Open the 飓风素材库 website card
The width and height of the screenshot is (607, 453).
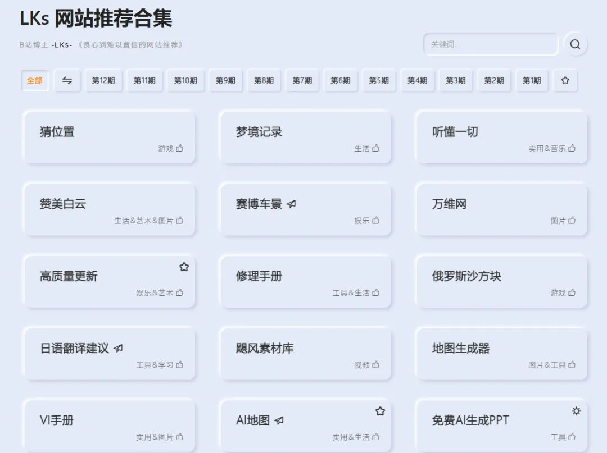coord(306,354)
